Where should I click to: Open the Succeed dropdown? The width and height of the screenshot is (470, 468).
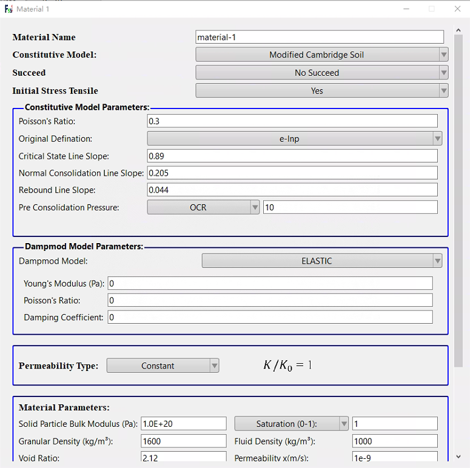(x=322, y=73)
